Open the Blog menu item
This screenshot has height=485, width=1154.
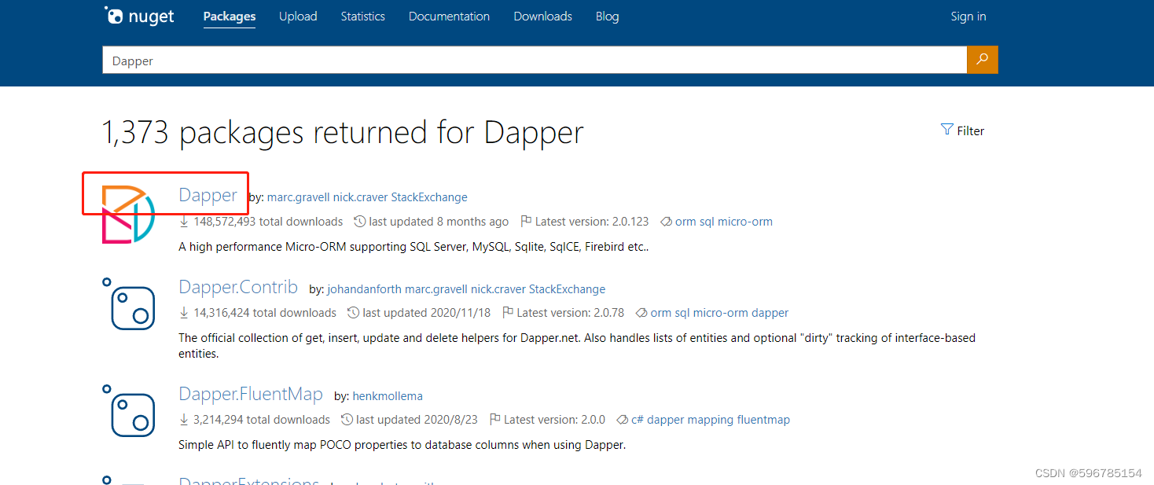click(607, 17)
